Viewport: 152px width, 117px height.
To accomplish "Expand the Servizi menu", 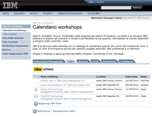I will pyautogui.click(x=34, y=13).
